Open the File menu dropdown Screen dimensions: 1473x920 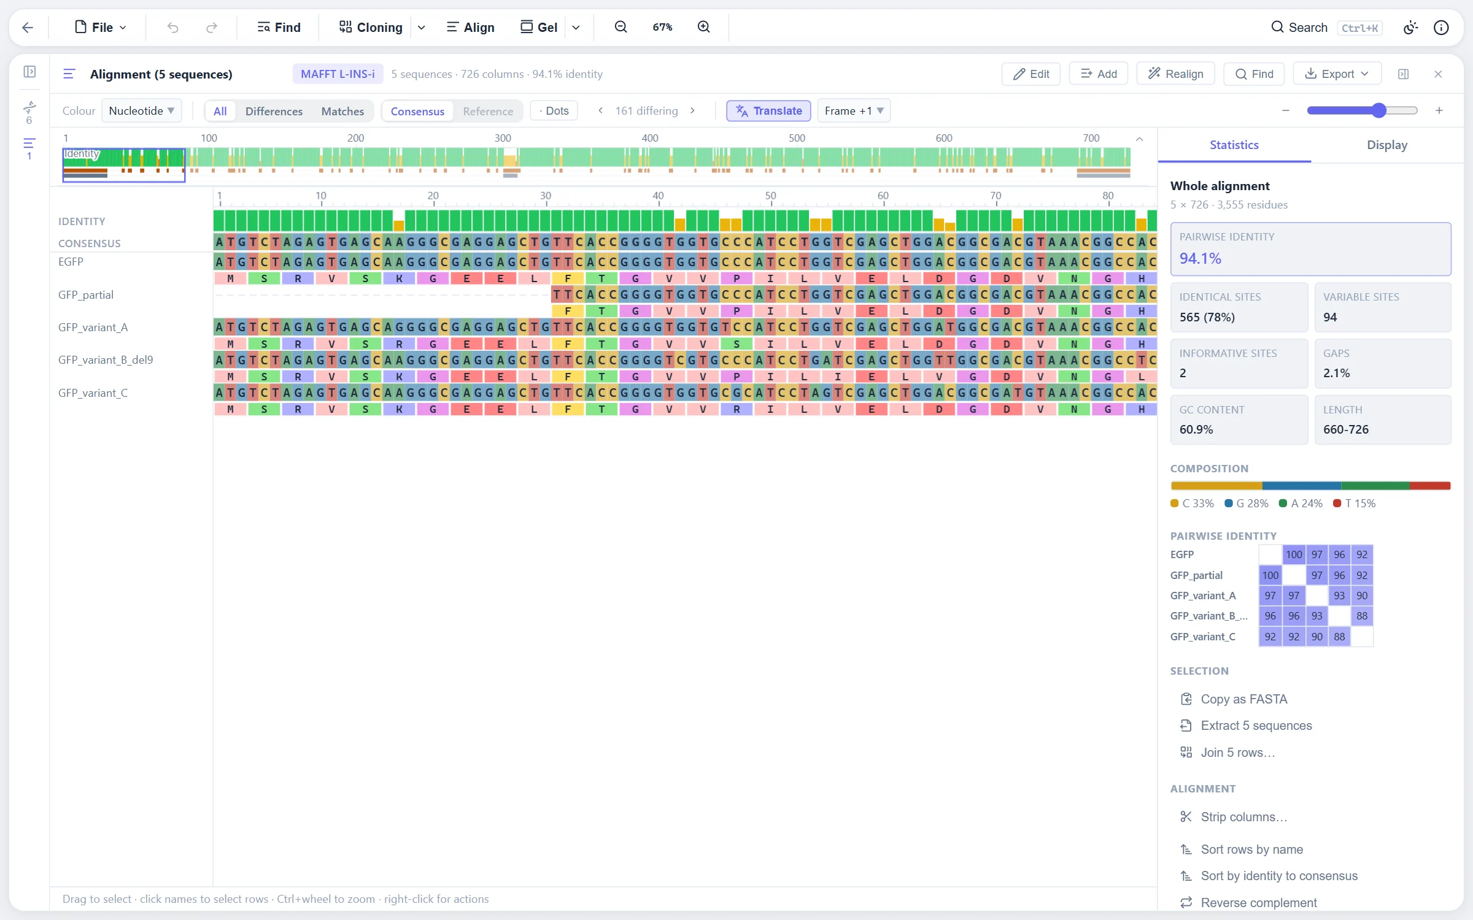tap(101, 27)
